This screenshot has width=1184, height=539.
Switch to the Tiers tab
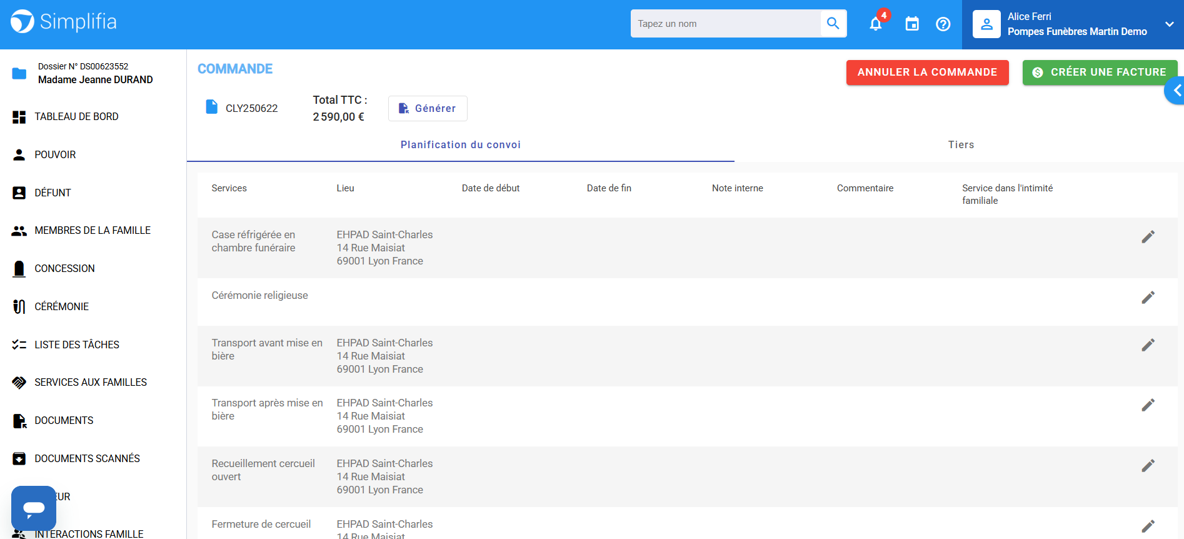coord(960,145)
